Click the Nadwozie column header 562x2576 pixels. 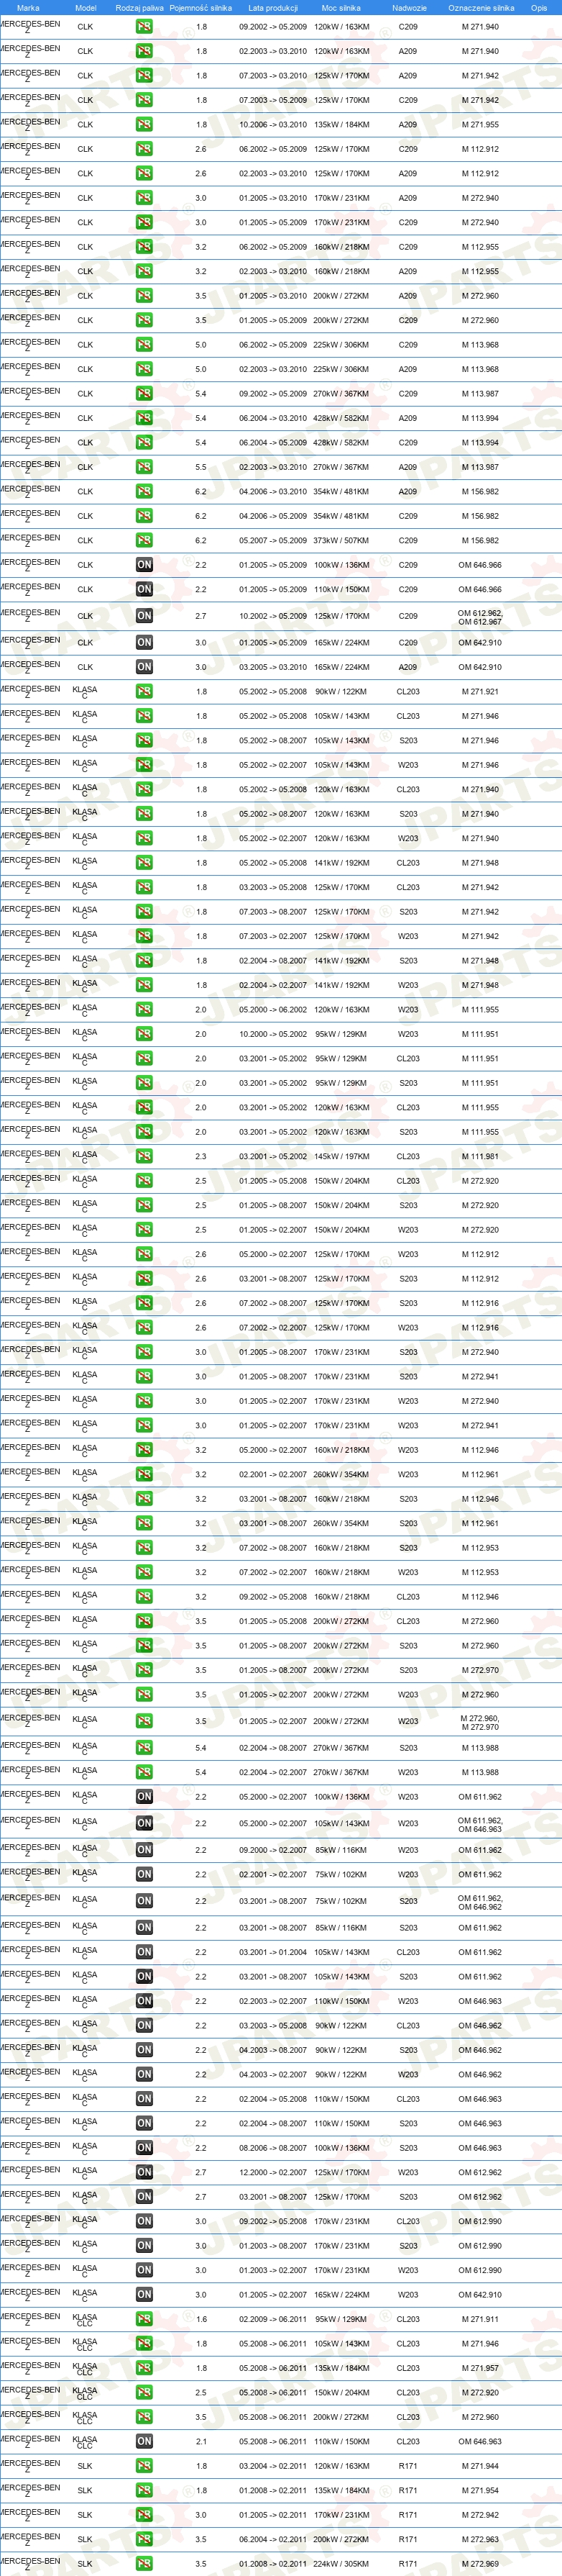(408, 7)
